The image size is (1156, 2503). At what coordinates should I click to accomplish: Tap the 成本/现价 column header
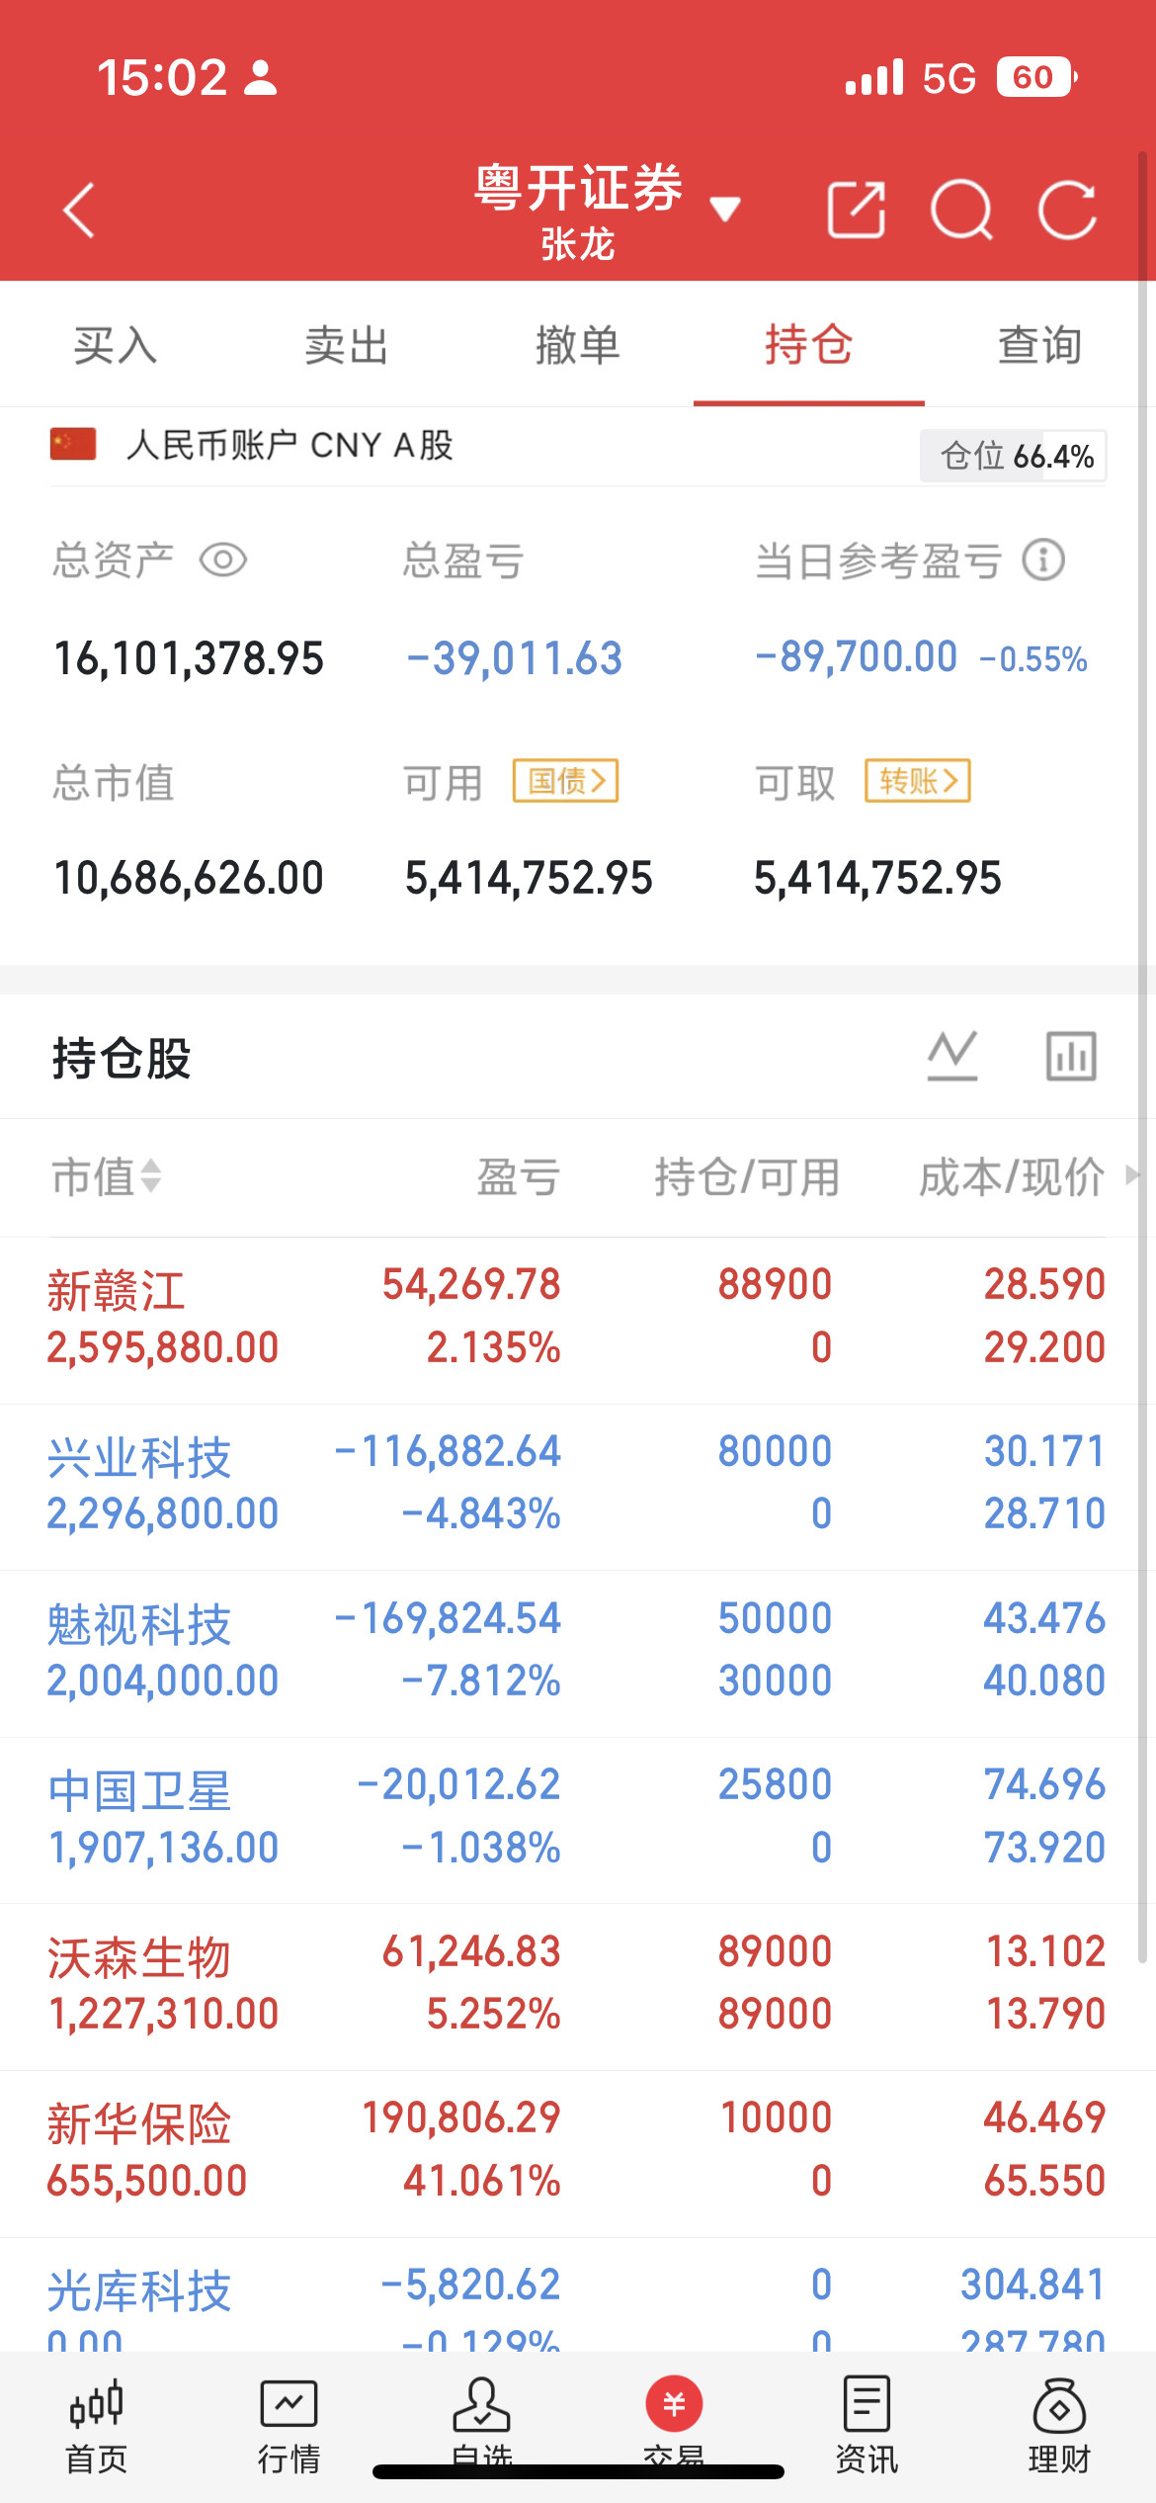[x=1012, y=1176]
